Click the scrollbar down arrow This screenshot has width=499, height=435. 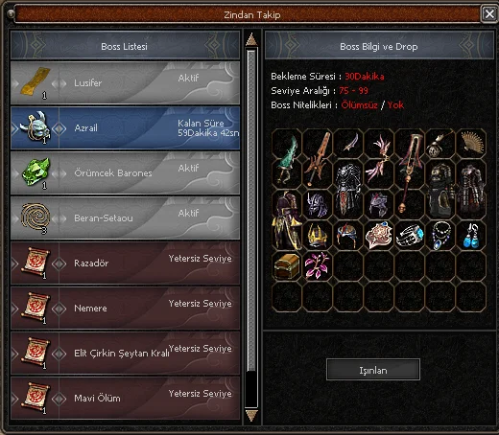pyautogui.click(x=251, y=415)
